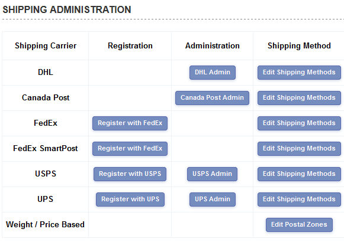Click Register with FedEx in FedEx row
The height and width of the screenshot is (242, 344).
[130, 123]
